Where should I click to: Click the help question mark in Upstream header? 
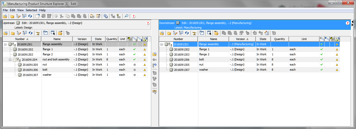point(148,23)
